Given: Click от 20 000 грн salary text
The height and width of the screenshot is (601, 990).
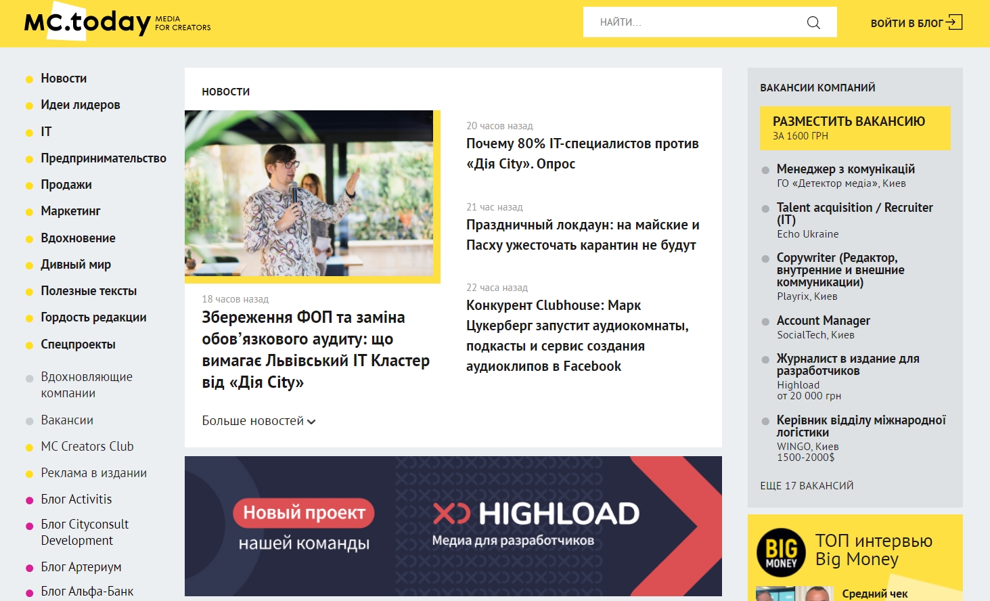Looking at the screenshot, I should (809, 396).
